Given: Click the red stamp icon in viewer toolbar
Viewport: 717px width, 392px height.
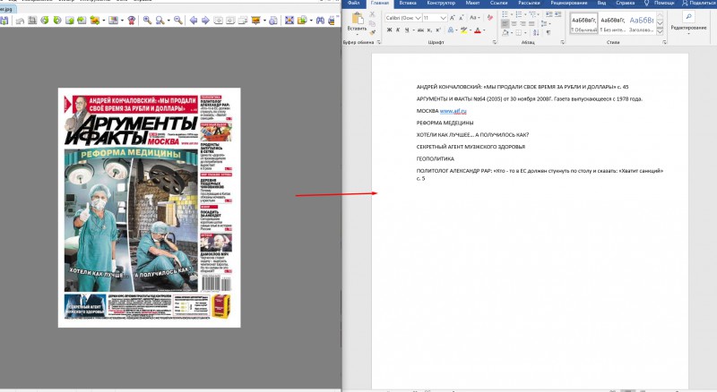Looking at the screenshot, I should tap(131, 20).
